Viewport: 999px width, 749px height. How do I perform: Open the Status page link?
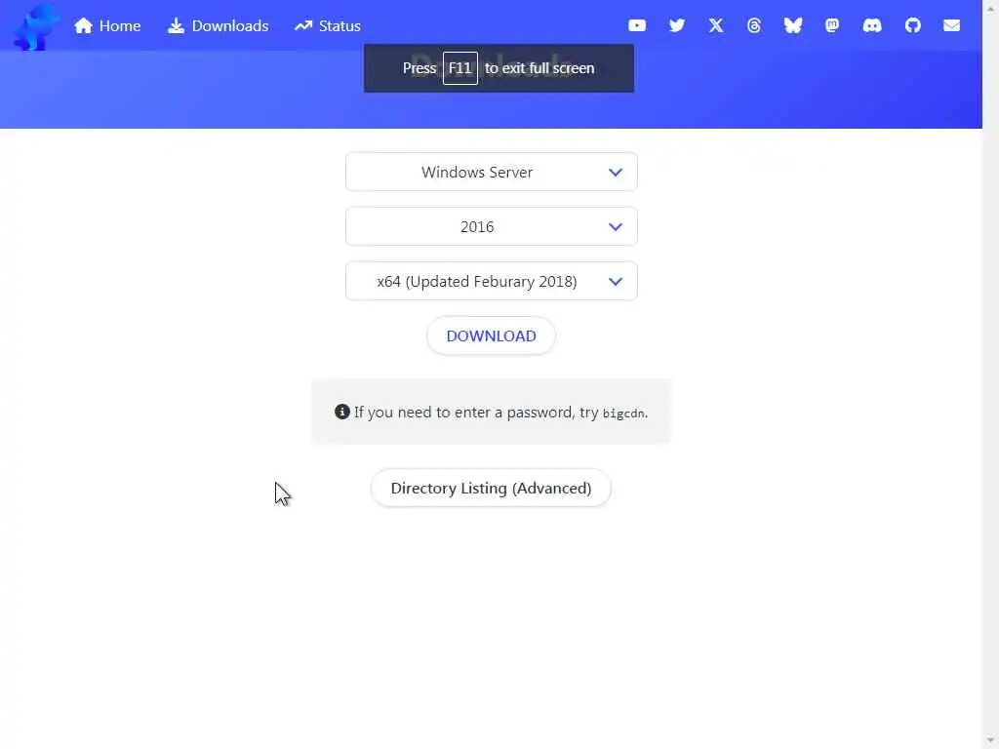tap(328, 25)
